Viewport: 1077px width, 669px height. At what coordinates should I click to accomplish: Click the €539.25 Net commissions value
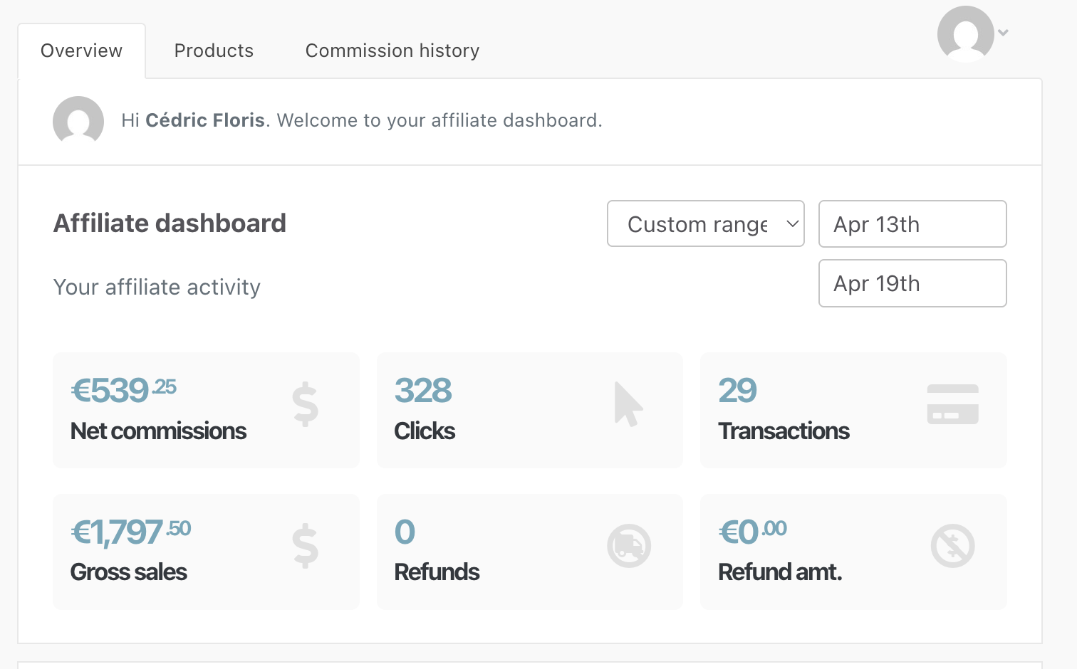pos(123,390)
